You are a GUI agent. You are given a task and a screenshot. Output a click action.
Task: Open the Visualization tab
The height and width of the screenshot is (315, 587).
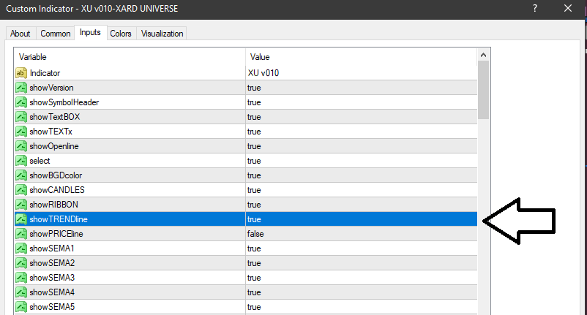pyautogui.click(x=162, y=34)
